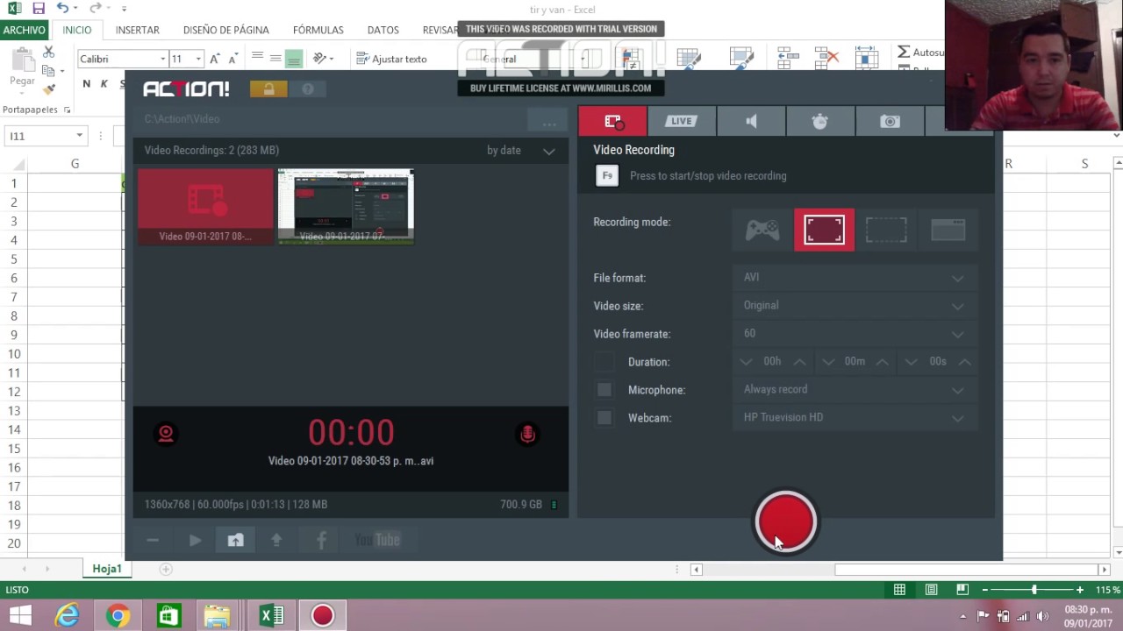Open the by date sorting dropdown
This screenshot has width=1123, height=631.
[521, 151]
